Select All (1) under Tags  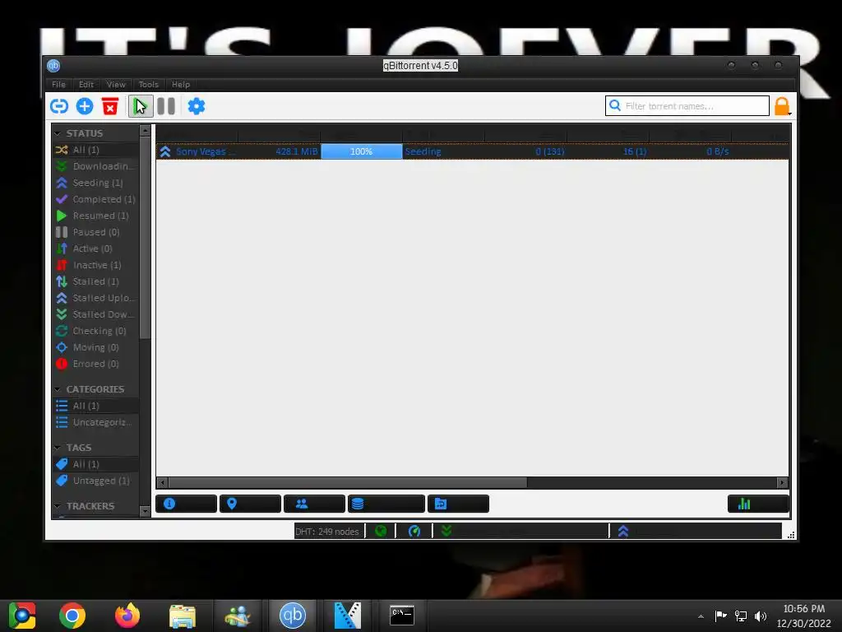95,464
